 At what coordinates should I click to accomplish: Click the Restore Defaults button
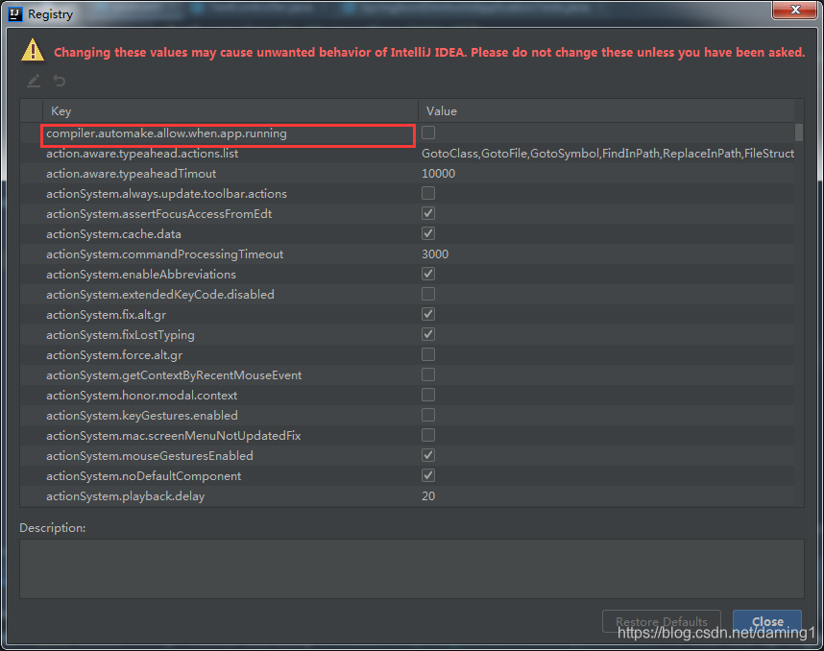coord(661,621)
